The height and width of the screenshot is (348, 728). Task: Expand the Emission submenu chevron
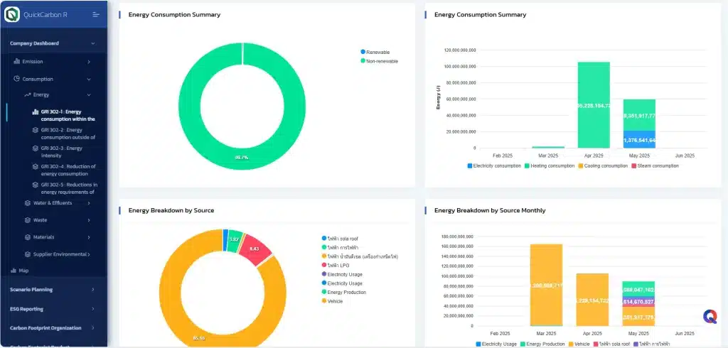89,61
